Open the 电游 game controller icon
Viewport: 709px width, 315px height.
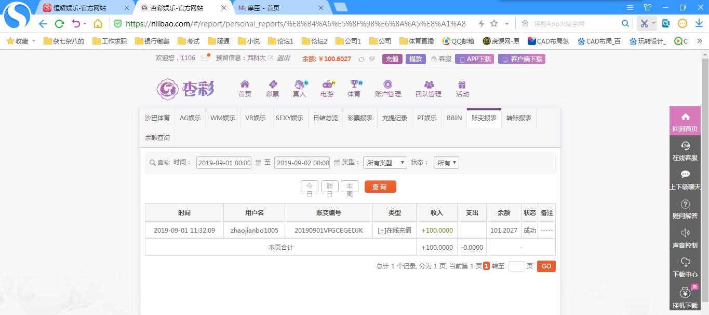tap(327, 84)
